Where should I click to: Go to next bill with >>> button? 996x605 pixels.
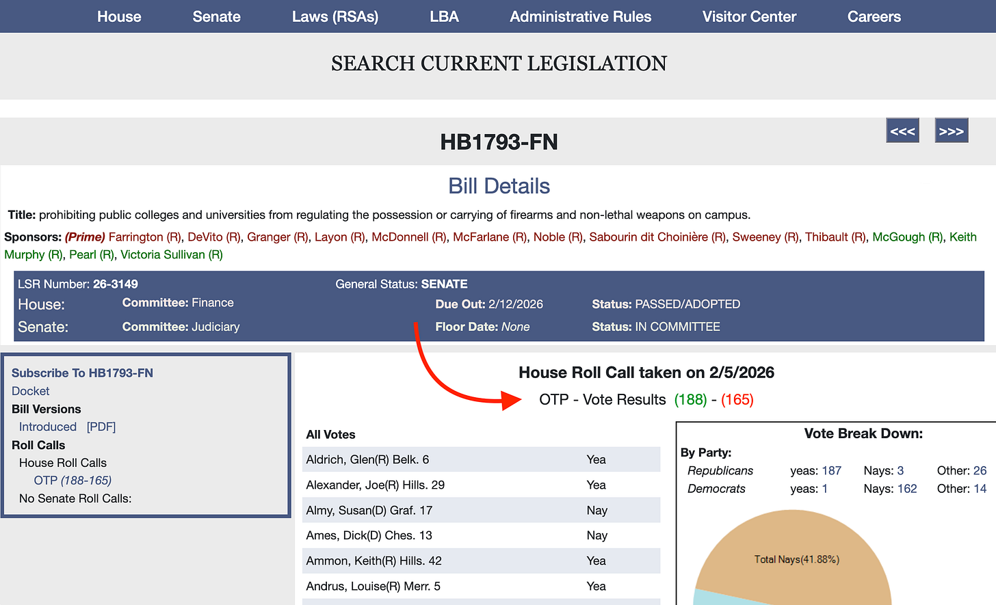(x=951, y=131)
